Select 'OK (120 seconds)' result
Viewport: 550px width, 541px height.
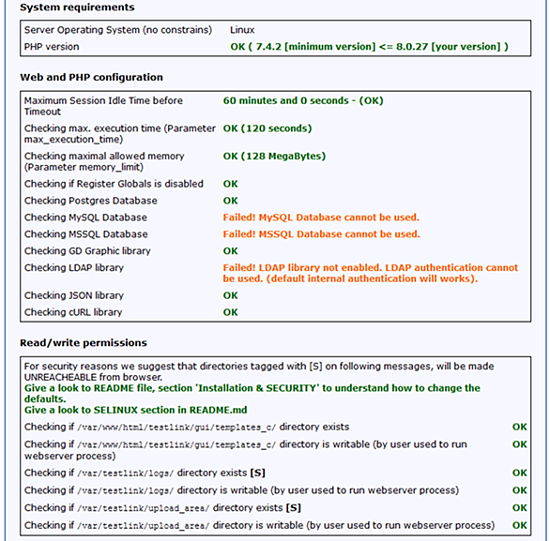coord(267,128)
